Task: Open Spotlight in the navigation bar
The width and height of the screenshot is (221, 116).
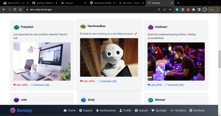Action: coord(159,111)
